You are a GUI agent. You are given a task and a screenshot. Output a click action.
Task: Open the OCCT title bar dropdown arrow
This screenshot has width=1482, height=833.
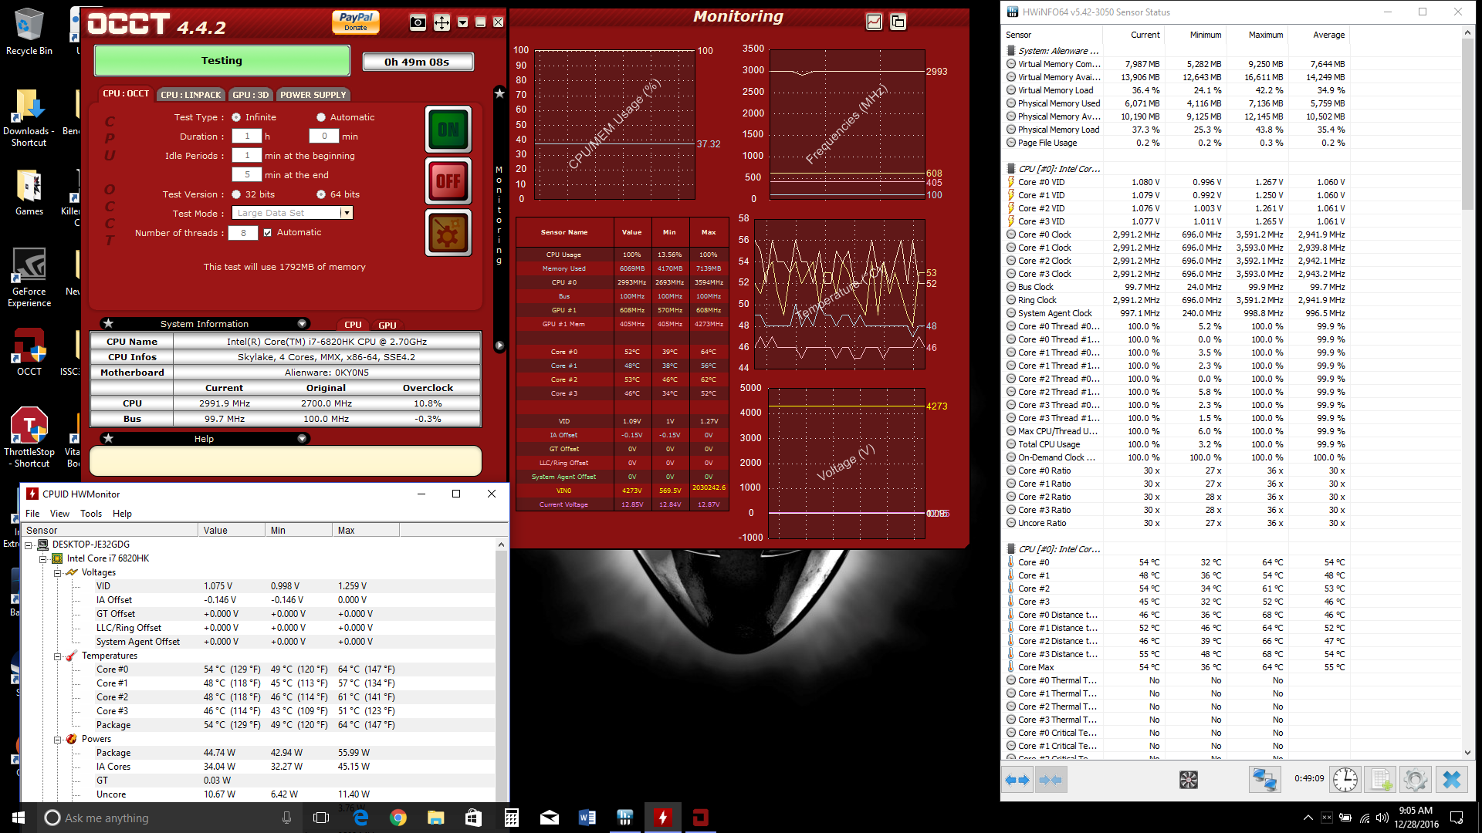(462, 22)
